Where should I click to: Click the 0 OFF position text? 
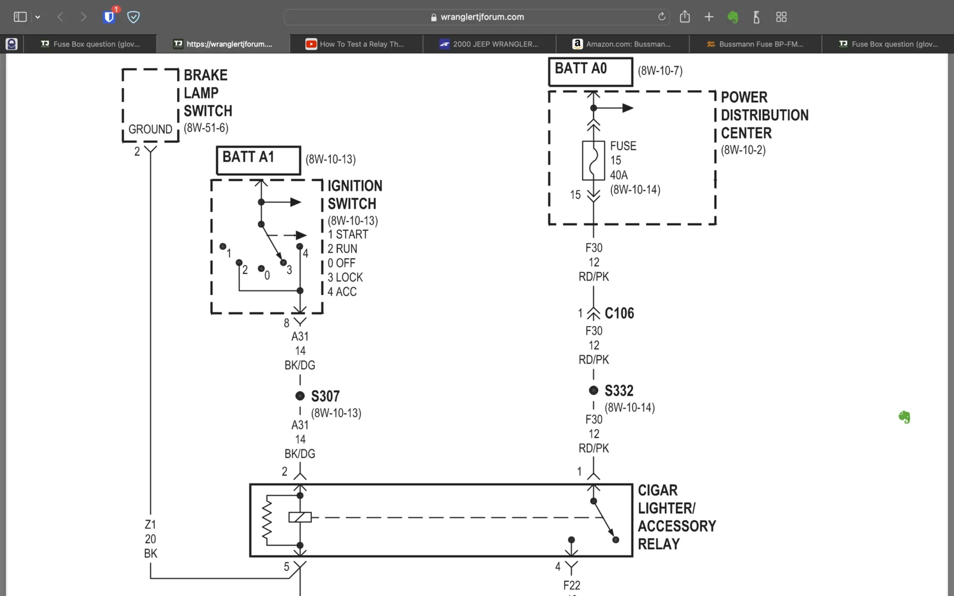(341, 263)
